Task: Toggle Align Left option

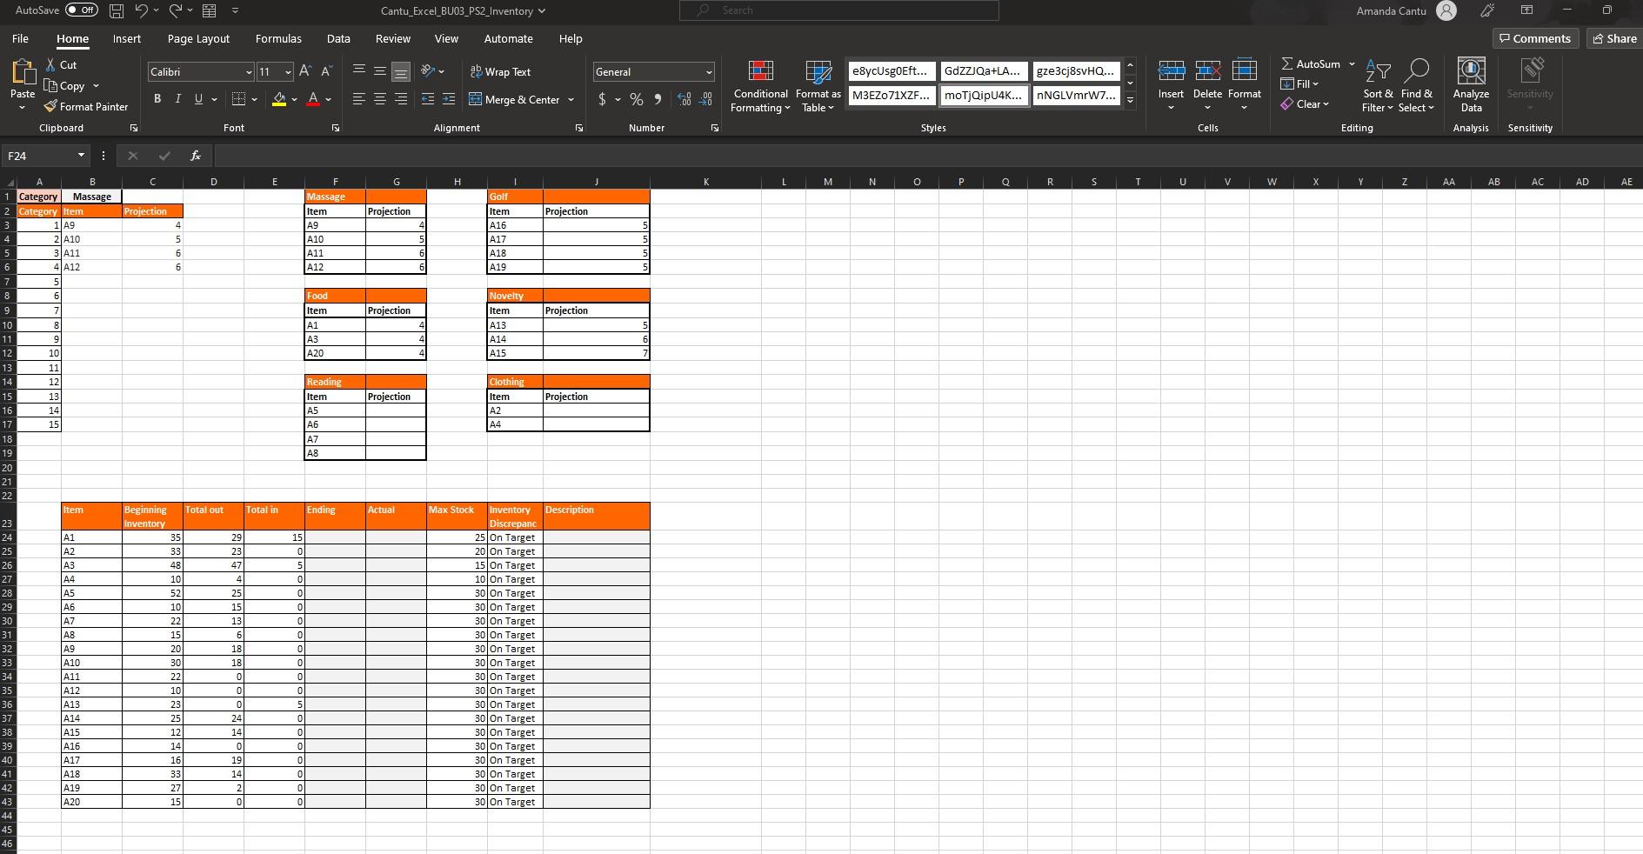Action: point(359,99)
